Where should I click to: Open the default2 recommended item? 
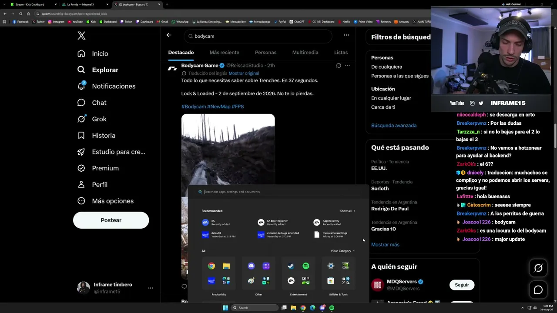(222, 235)
